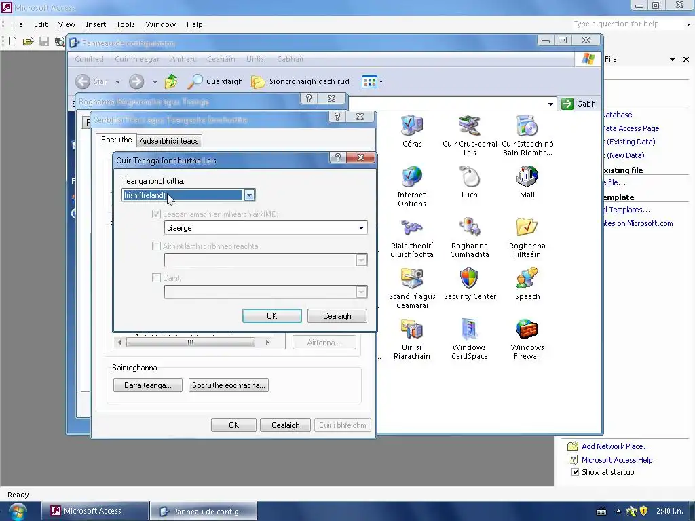Open Microsoft Access Help link
695x521 pixels.
(x=616, y=460)
